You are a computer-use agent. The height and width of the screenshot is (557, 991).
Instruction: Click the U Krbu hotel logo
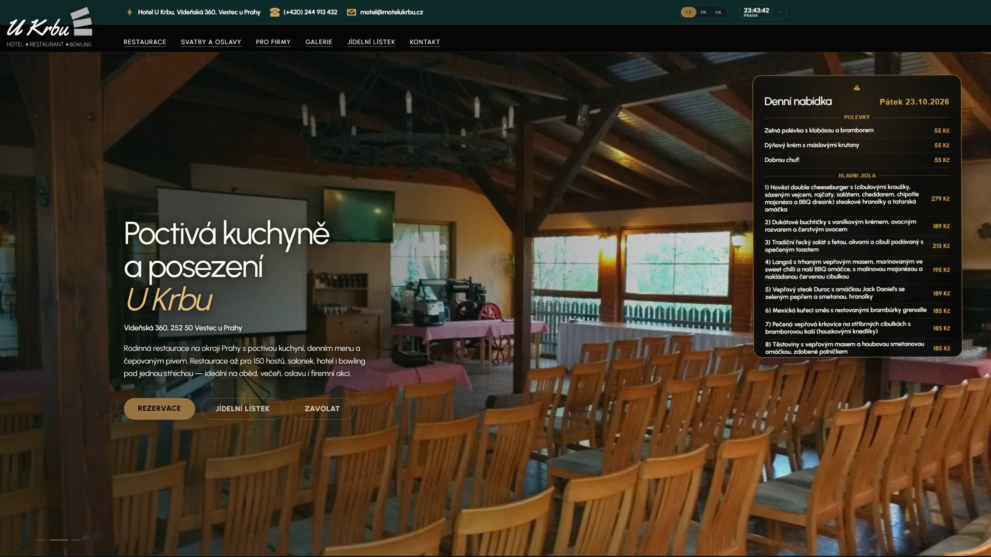click(50, 27)
